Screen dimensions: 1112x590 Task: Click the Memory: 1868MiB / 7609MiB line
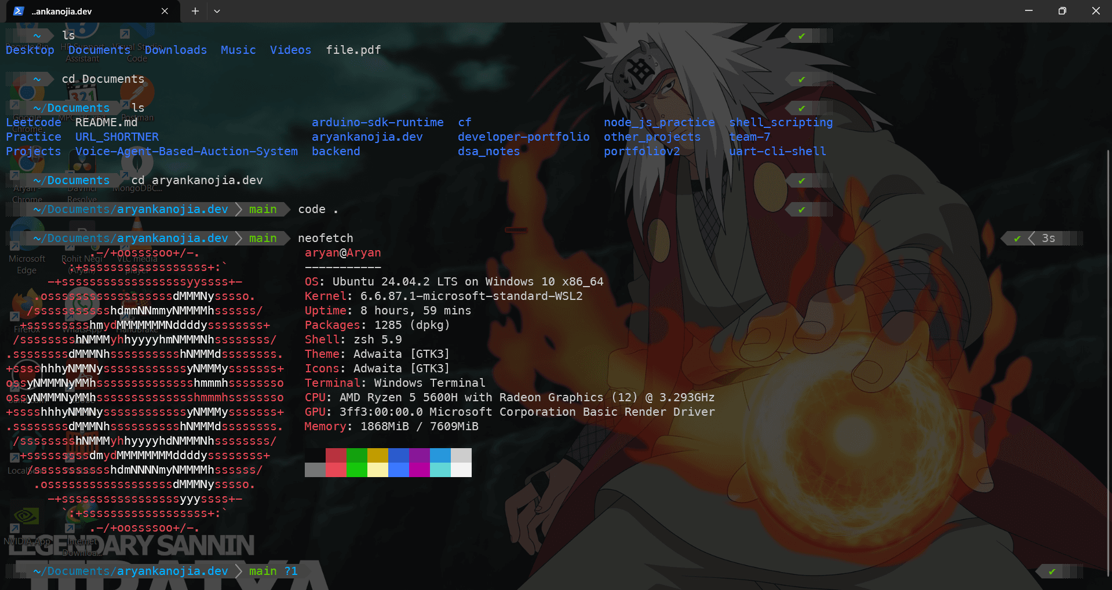(392, 426)
